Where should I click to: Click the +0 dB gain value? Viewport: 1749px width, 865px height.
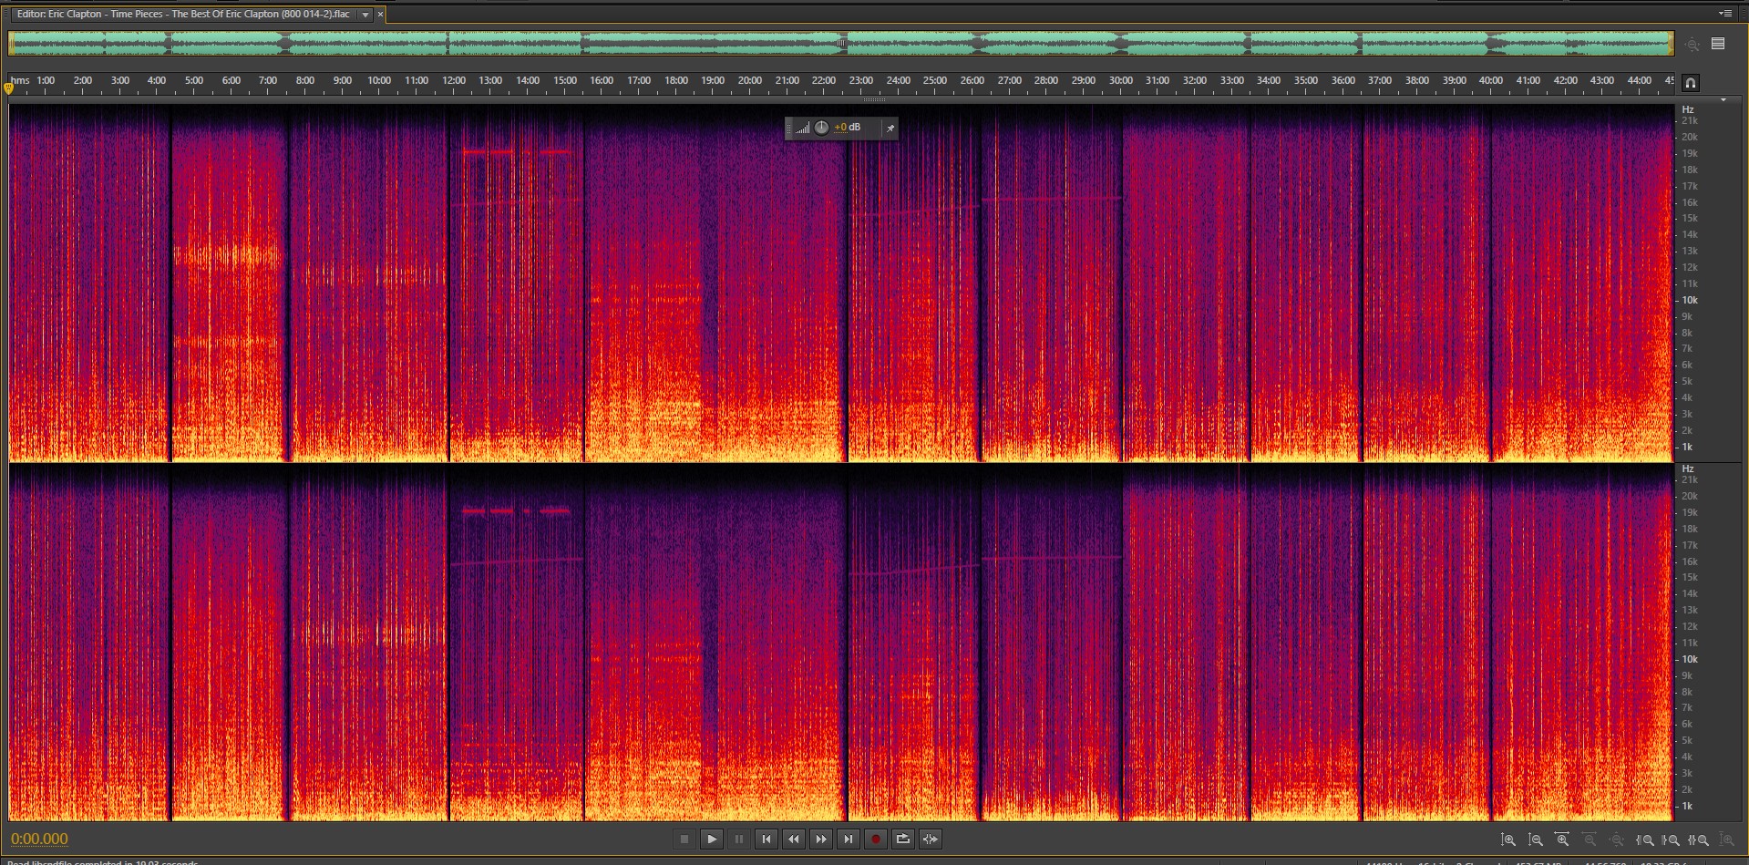848,128
